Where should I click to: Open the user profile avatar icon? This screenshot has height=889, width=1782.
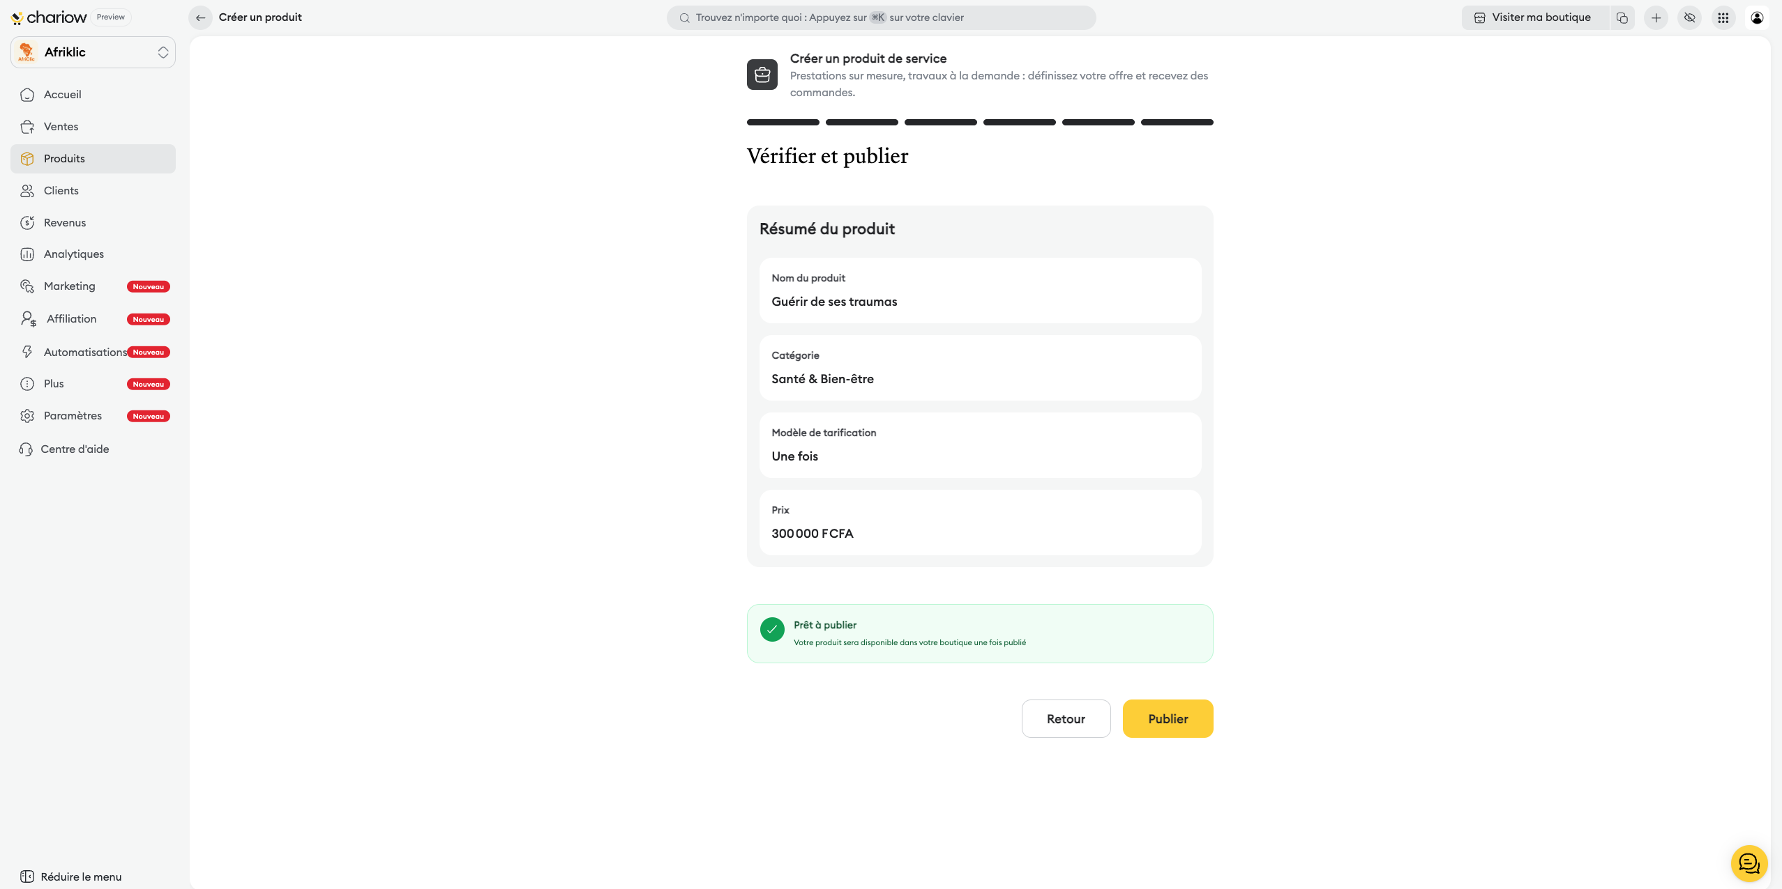tap(1757, 17)
